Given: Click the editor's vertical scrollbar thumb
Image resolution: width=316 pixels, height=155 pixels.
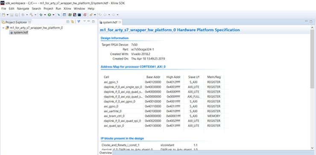Looking at the screenshot, I should tap(312, 59).
